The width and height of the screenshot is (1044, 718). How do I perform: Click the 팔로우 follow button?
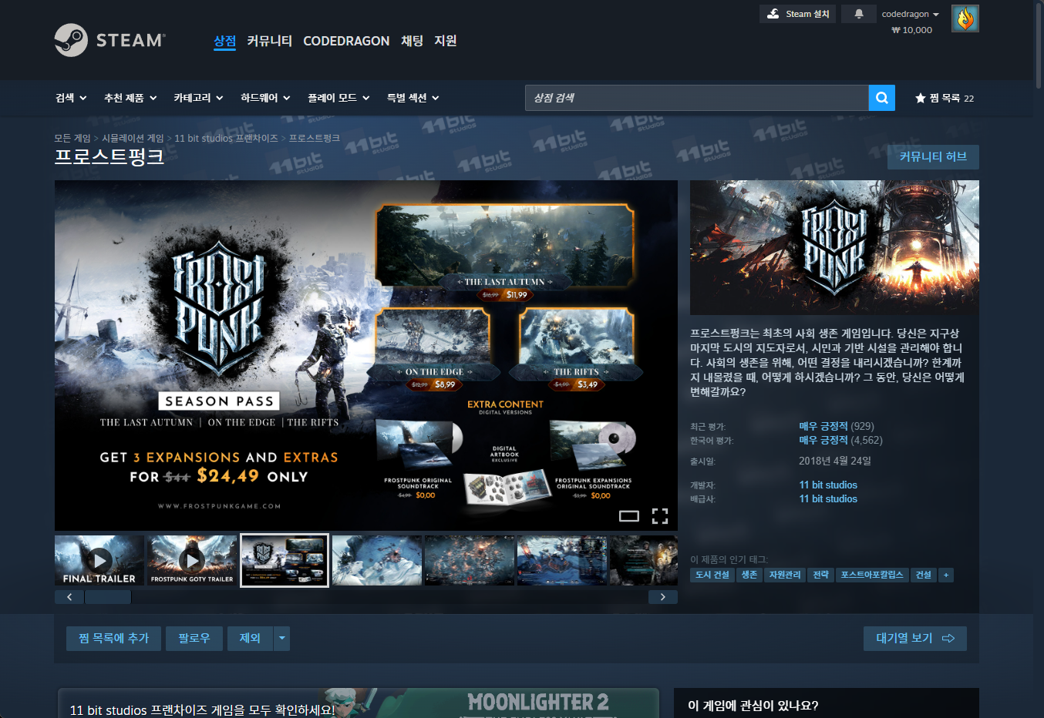coord(194,638)
